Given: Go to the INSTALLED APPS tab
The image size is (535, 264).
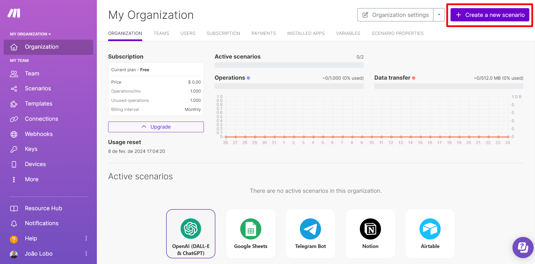Looking at the screenshot, I should tap(306, 33).
